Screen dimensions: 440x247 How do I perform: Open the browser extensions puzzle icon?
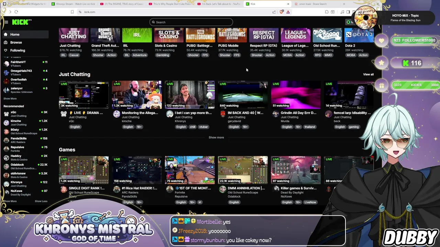click(x=327, y=12)
